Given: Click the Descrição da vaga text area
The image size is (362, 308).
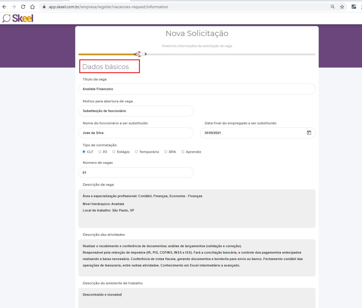Looking at the screenshot, I should (197, 208).
